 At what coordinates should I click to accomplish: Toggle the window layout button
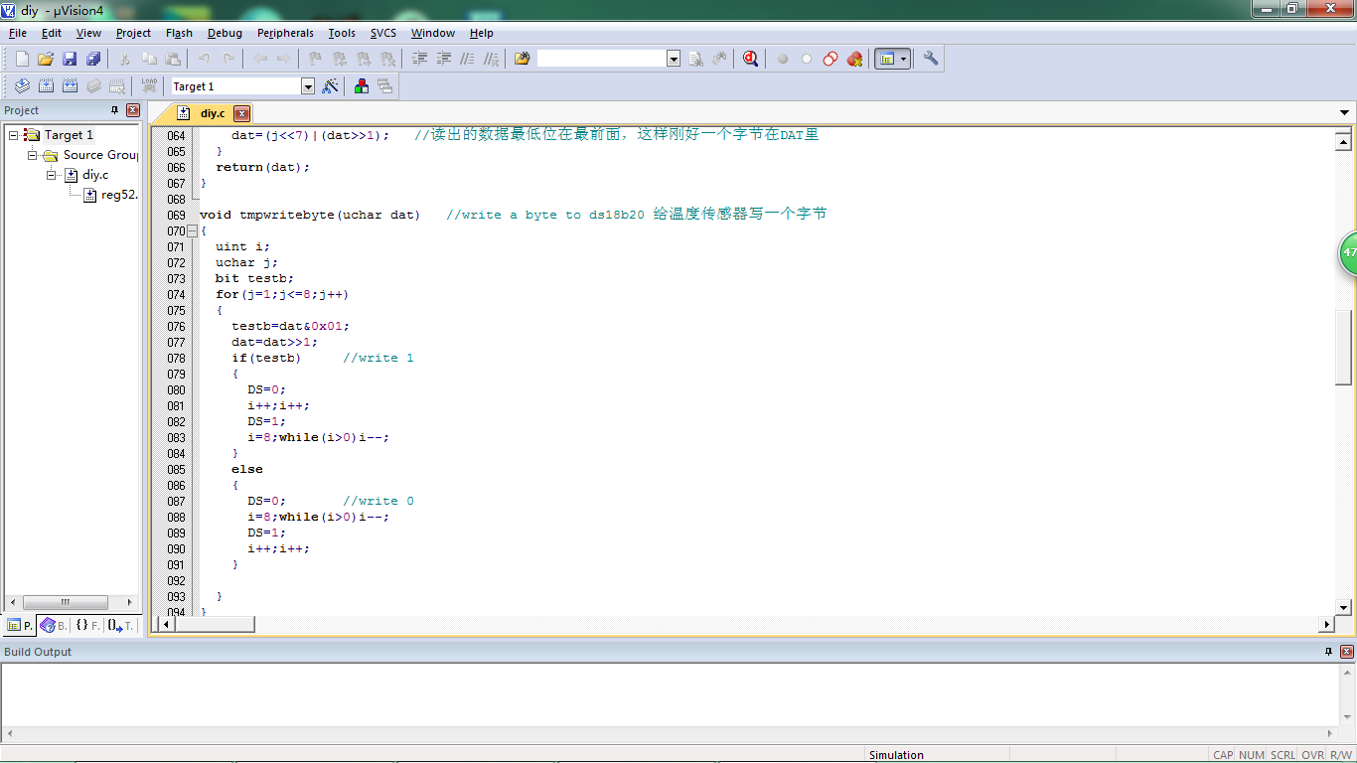point(887,59)
